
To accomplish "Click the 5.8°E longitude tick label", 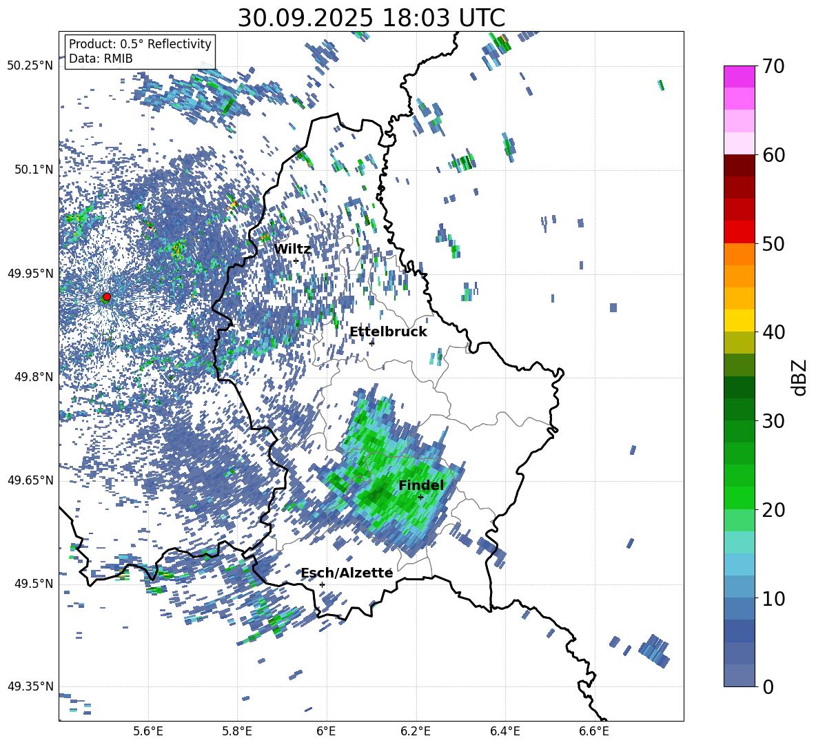I will coord(237,731).
